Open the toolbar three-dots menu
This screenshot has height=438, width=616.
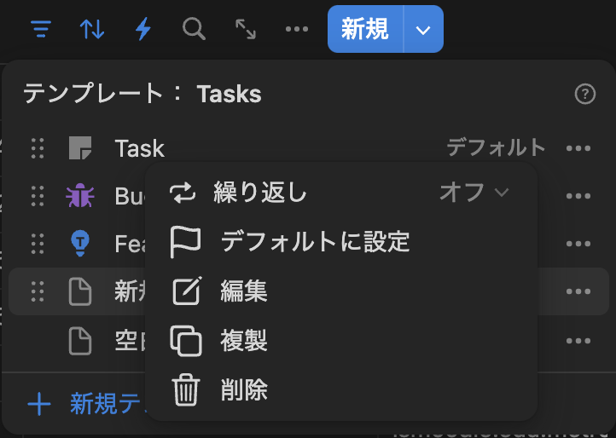[x=297, y=30]
